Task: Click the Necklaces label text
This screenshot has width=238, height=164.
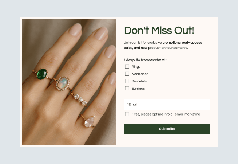Action: (140, 74)
